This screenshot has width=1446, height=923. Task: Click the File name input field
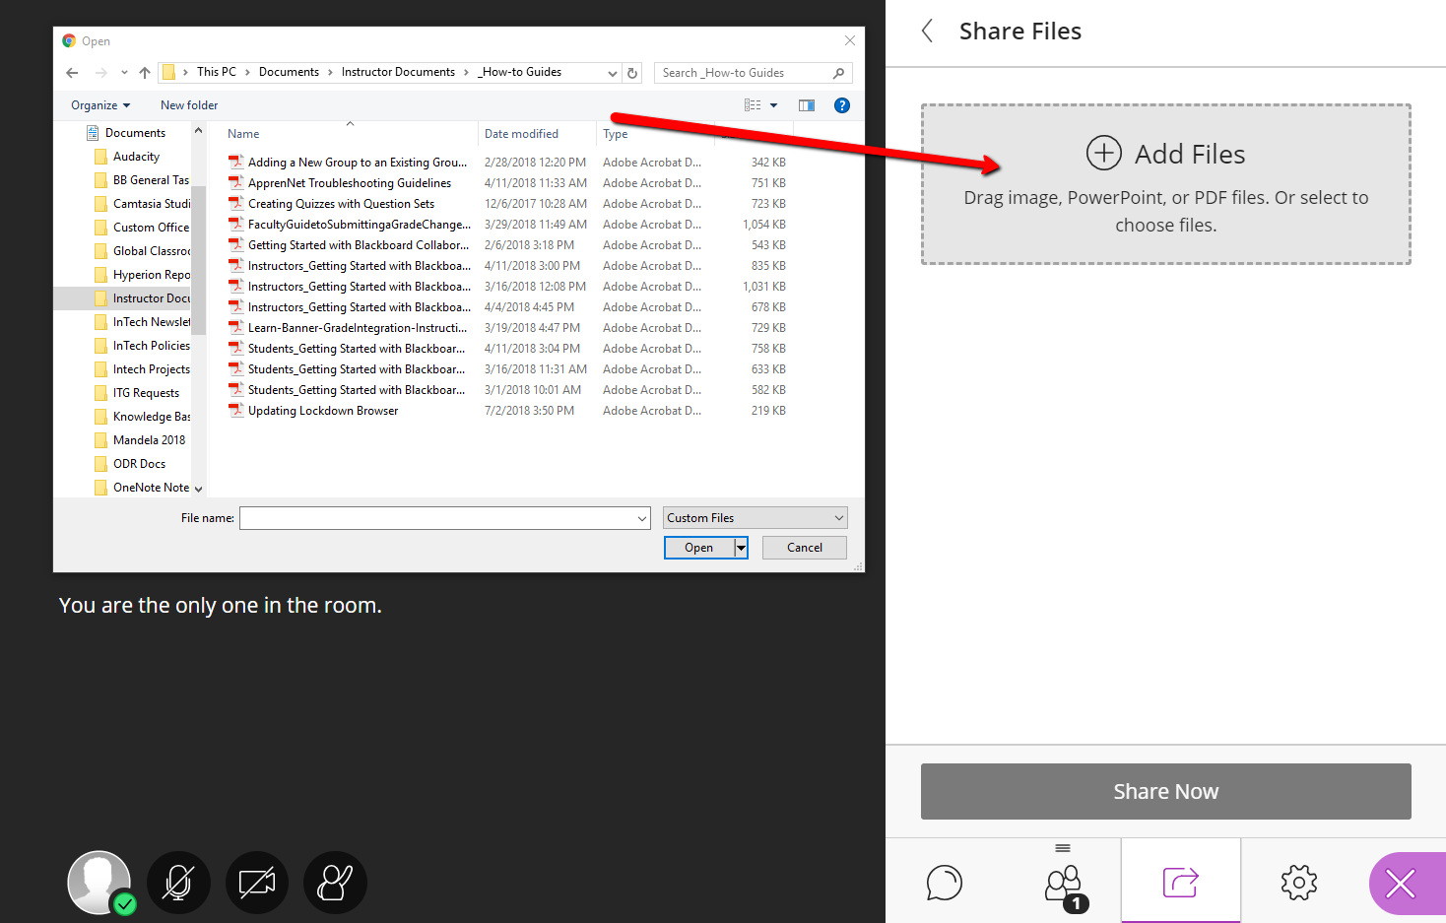click(439, 518)
